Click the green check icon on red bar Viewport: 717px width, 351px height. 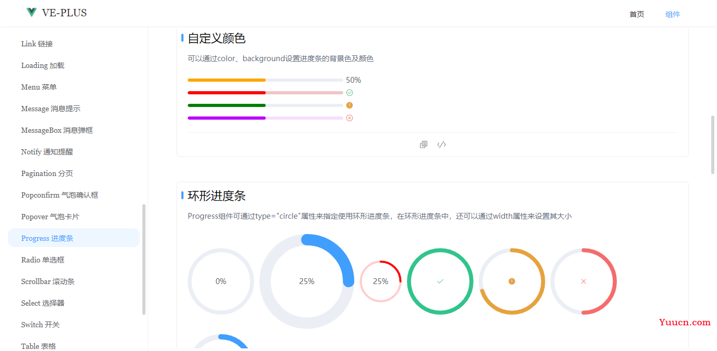[350, 93]
